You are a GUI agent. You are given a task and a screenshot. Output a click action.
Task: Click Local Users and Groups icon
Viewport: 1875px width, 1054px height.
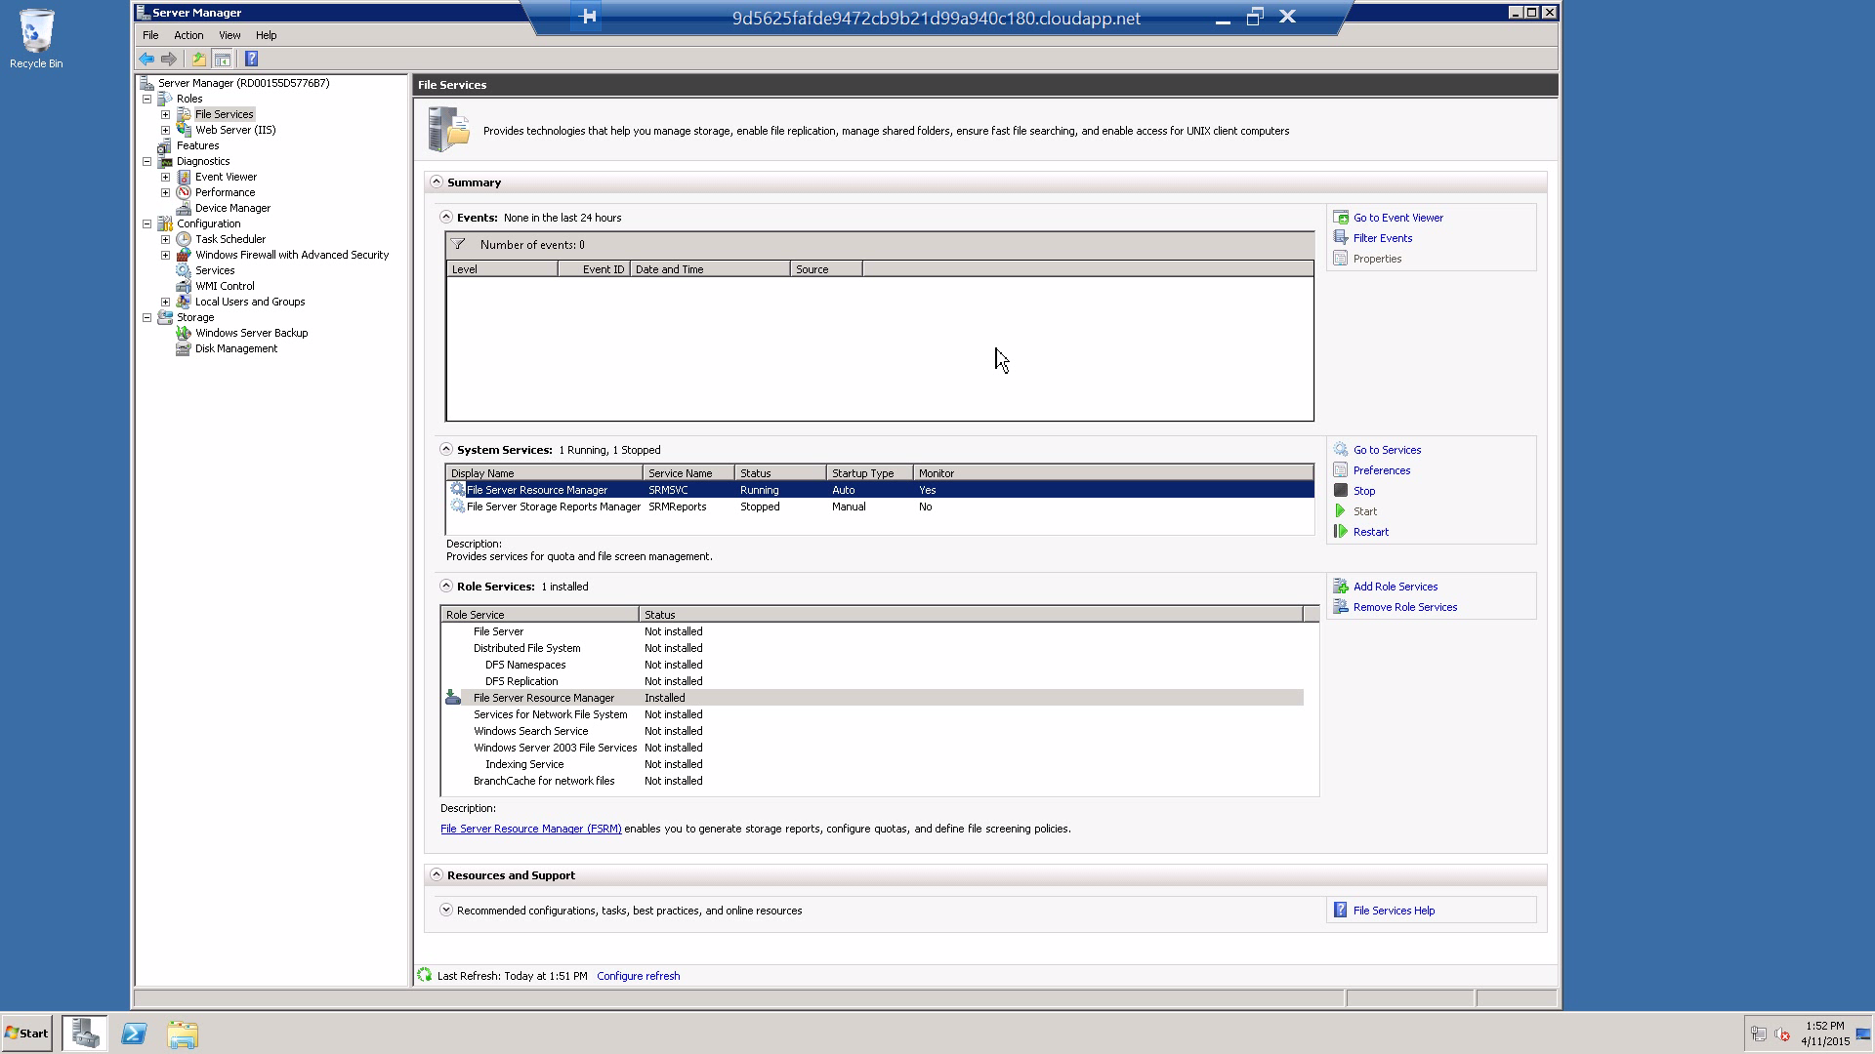(184, 302)
